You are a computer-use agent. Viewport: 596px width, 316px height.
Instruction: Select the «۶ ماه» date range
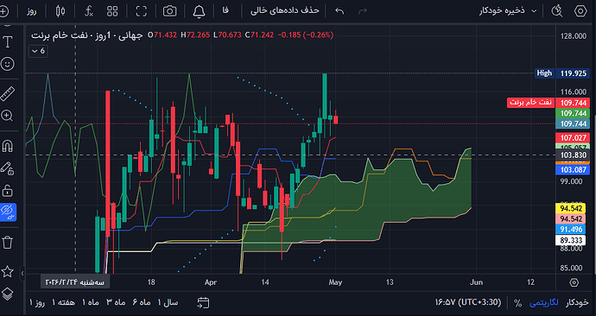pyautogui.click(x=142, y=302)
